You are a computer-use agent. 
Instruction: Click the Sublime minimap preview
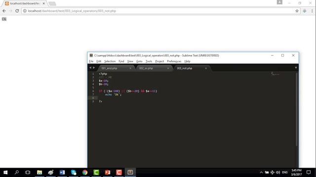(275, 74)
